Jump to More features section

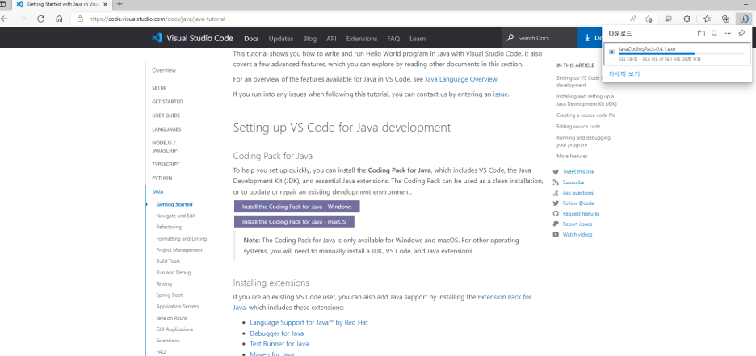pos(572,156)
